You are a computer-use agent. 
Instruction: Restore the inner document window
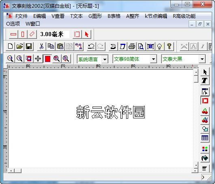click(200, 24)
